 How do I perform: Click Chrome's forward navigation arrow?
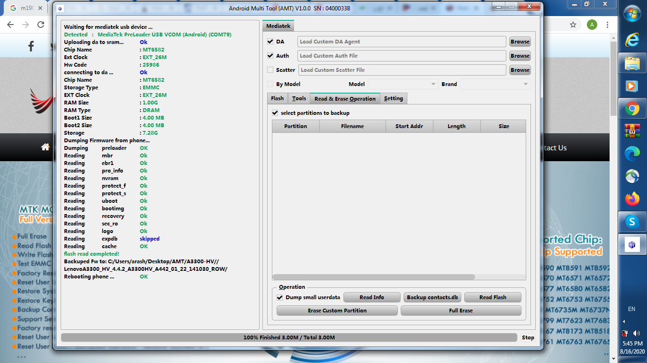pyautogui.click(x=26, y=25)
